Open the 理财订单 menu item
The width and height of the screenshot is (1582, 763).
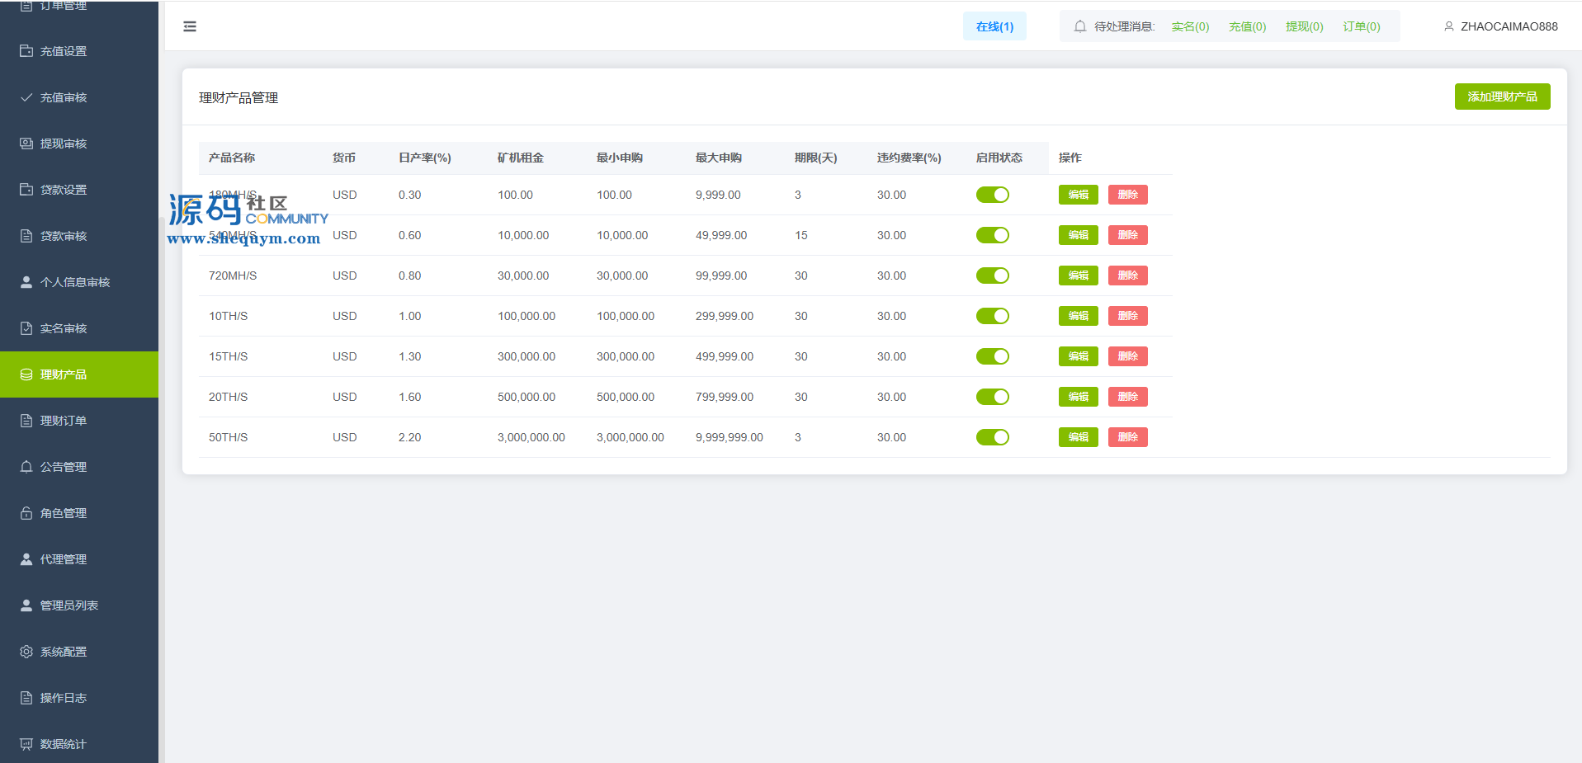[x=64, y=421]
